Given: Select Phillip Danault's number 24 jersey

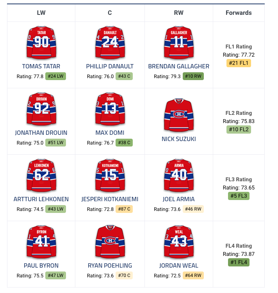Looking at the screenshot, I should click(110, 42).
